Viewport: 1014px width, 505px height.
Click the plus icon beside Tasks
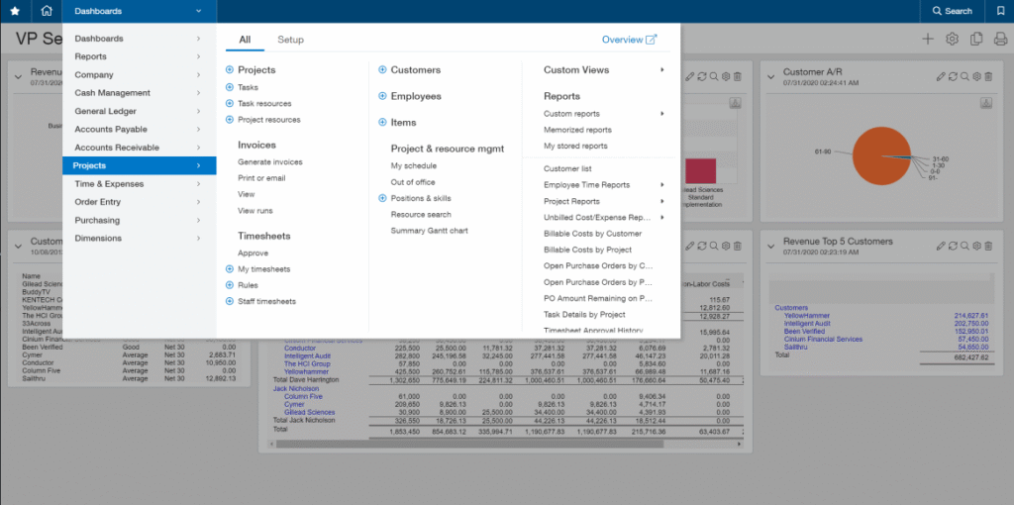coord(230,87)
